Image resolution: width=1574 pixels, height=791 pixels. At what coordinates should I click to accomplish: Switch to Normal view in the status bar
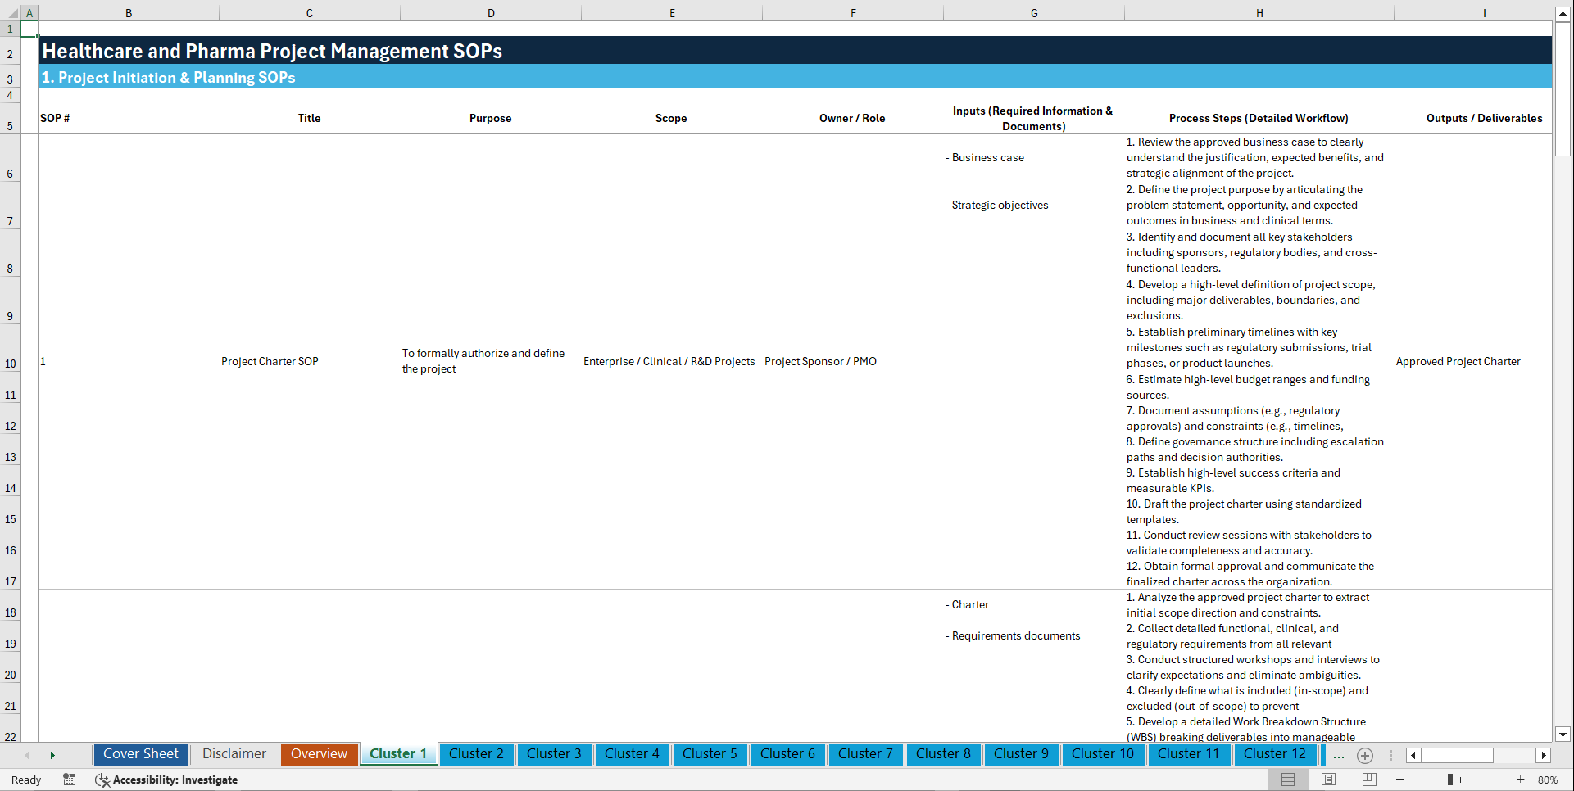pos(1289,780)
